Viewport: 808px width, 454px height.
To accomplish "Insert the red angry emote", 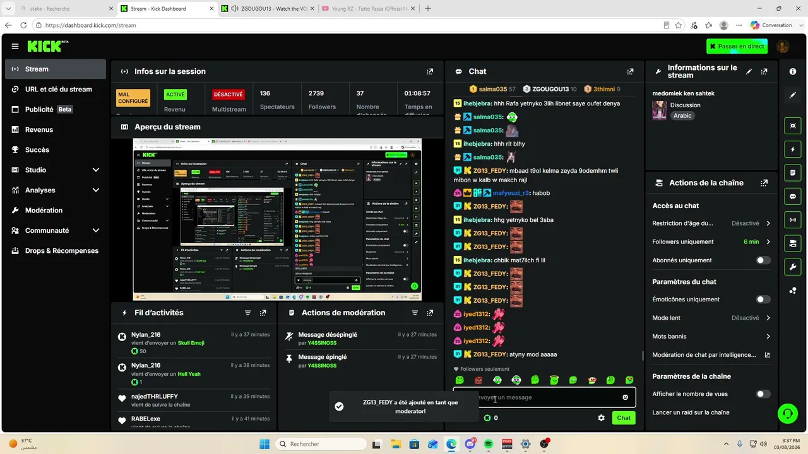I will pyautogui.click(x=478, y=380).
